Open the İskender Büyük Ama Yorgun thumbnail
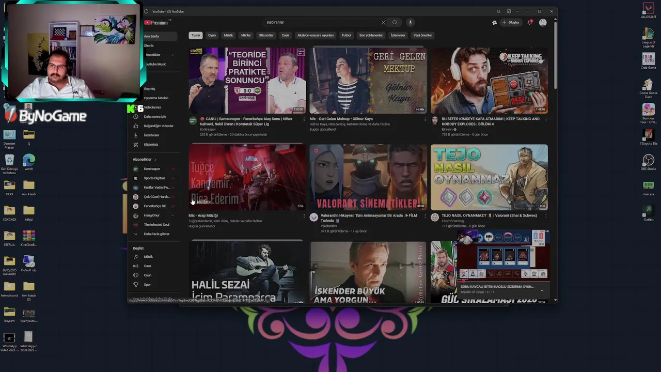Screen dimensions: 661x372 click(368, 272)
